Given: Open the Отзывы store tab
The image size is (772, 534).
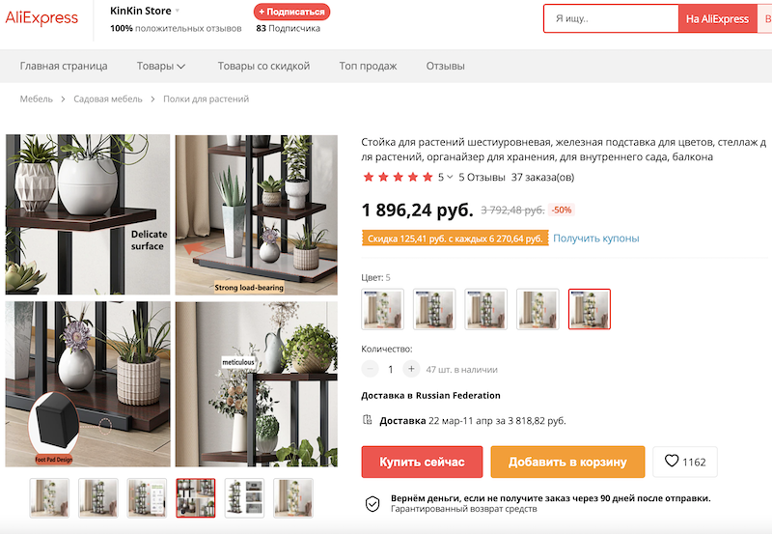Looking at the screenshot, I should (x=445, y=66).
